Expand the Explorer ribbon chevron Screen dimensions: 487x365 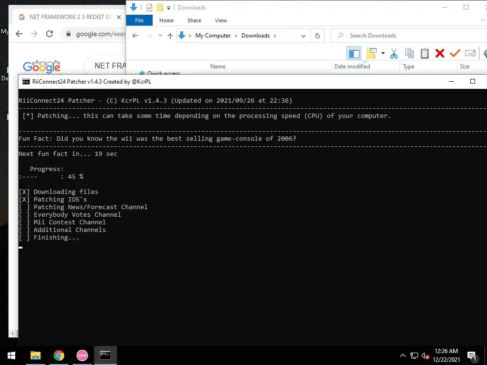pos(483,20)
